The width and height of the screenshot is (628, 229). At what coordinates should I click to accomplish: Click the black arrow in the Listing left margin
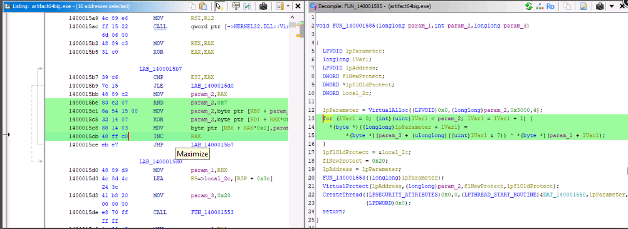[6, 135]
